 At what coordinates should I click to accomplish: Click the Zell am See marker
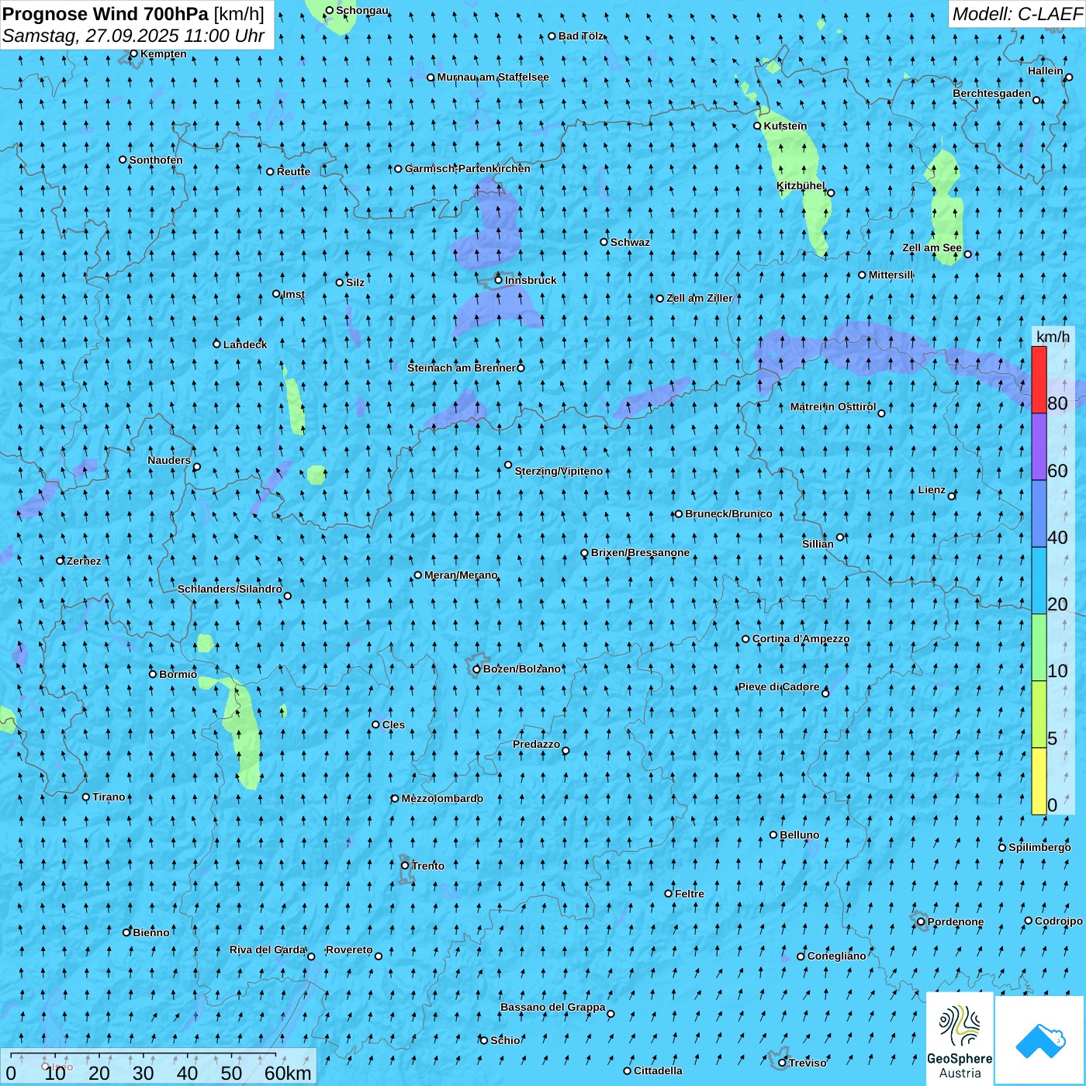(967, 254)
